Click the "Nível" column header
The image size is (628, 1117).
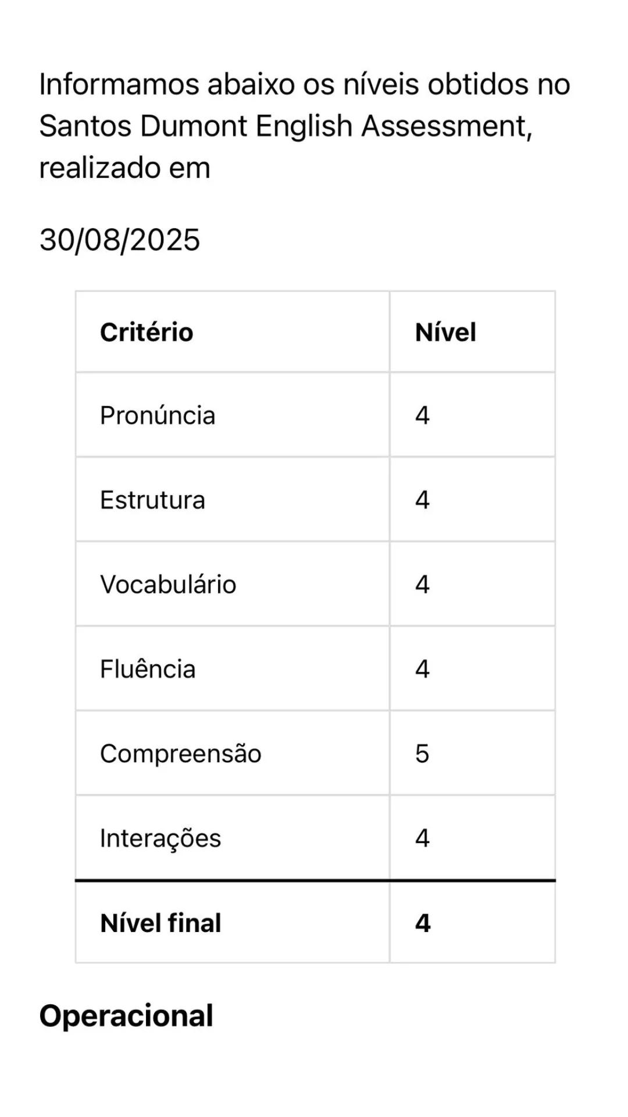445,332
